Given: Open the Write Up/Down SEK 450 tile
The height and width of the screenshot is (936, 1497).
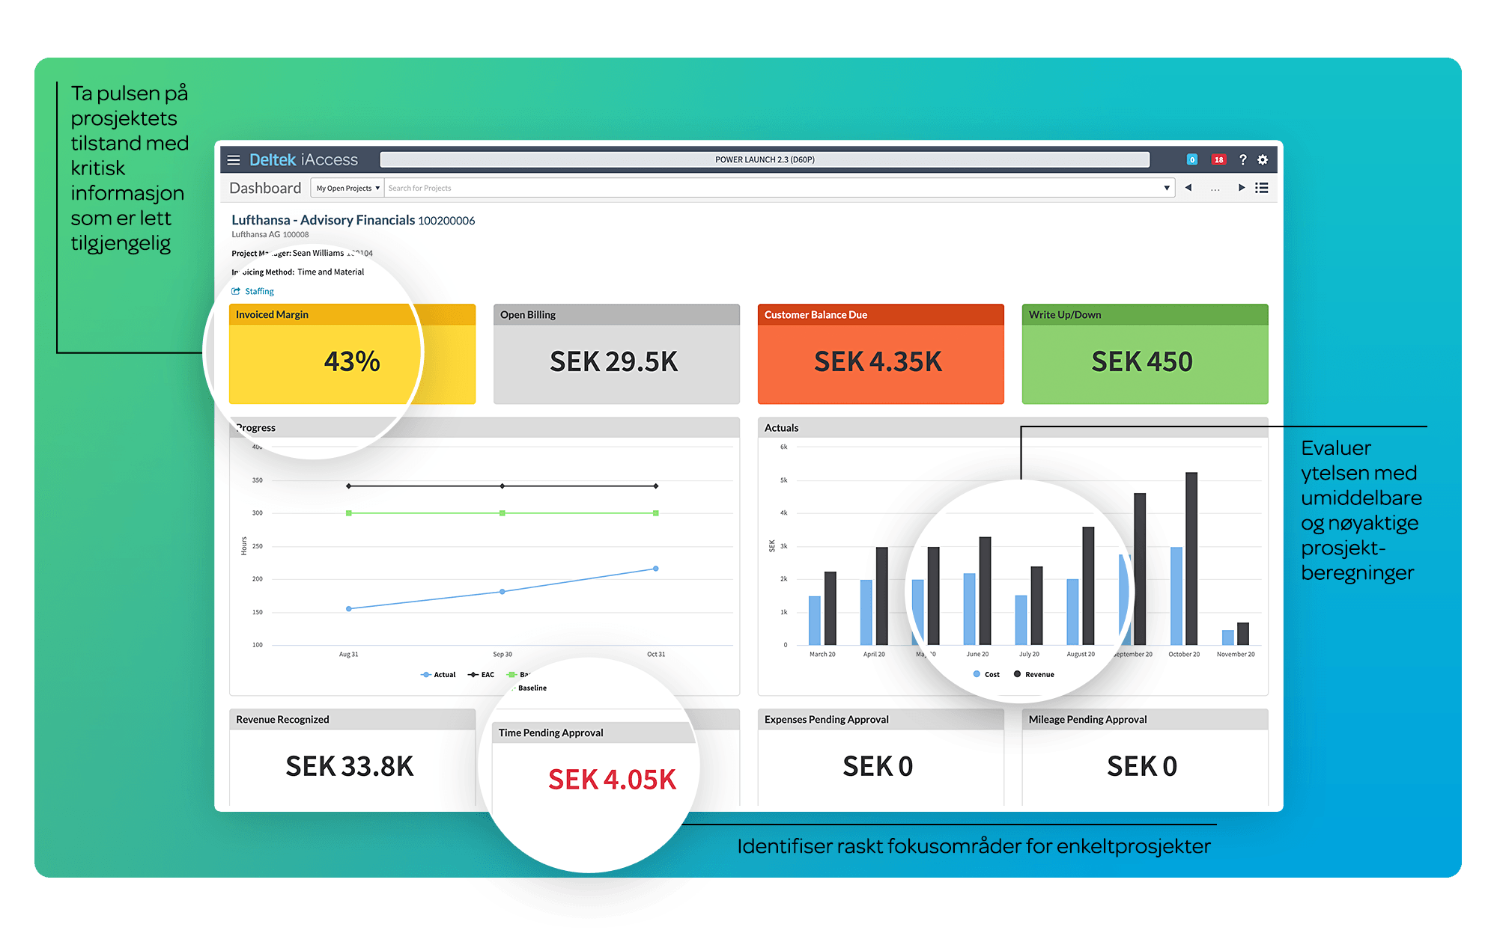Looking at the screenshot, I should 1145,354.
